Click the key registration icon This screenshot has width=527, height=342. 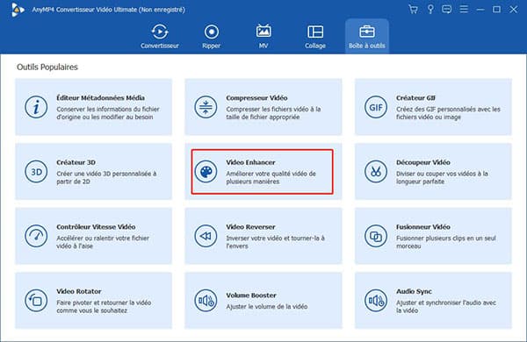tap(430, 10)
